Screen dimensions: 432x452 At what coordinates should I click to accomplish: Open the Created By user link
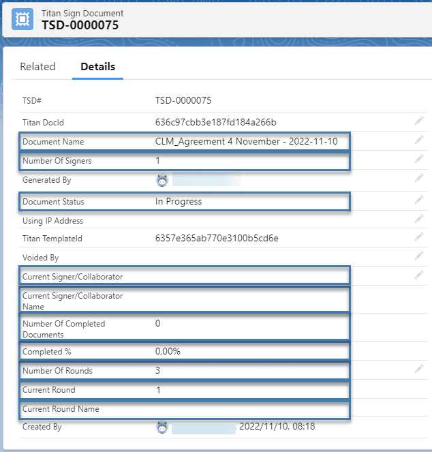coord(204,428)
